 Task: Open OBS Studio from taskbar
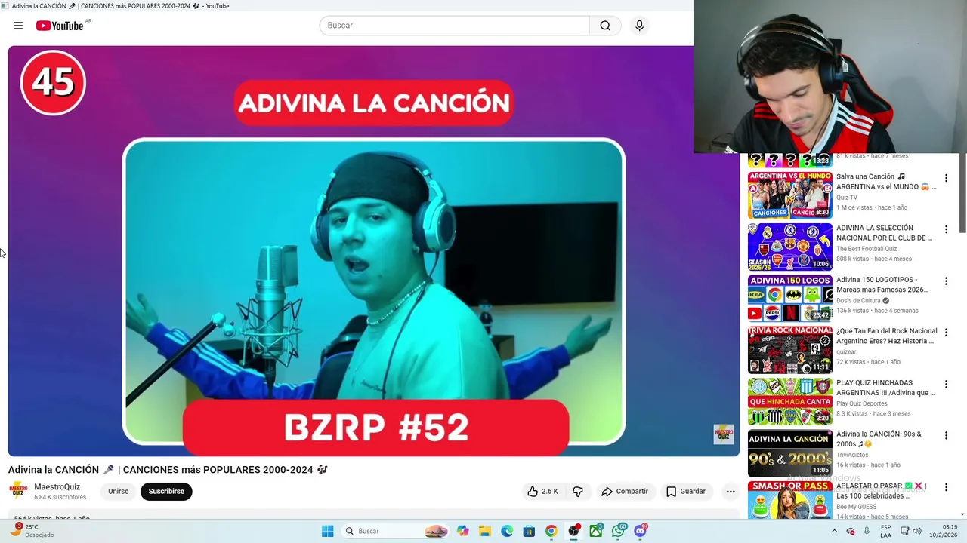[x=574, y=531]
